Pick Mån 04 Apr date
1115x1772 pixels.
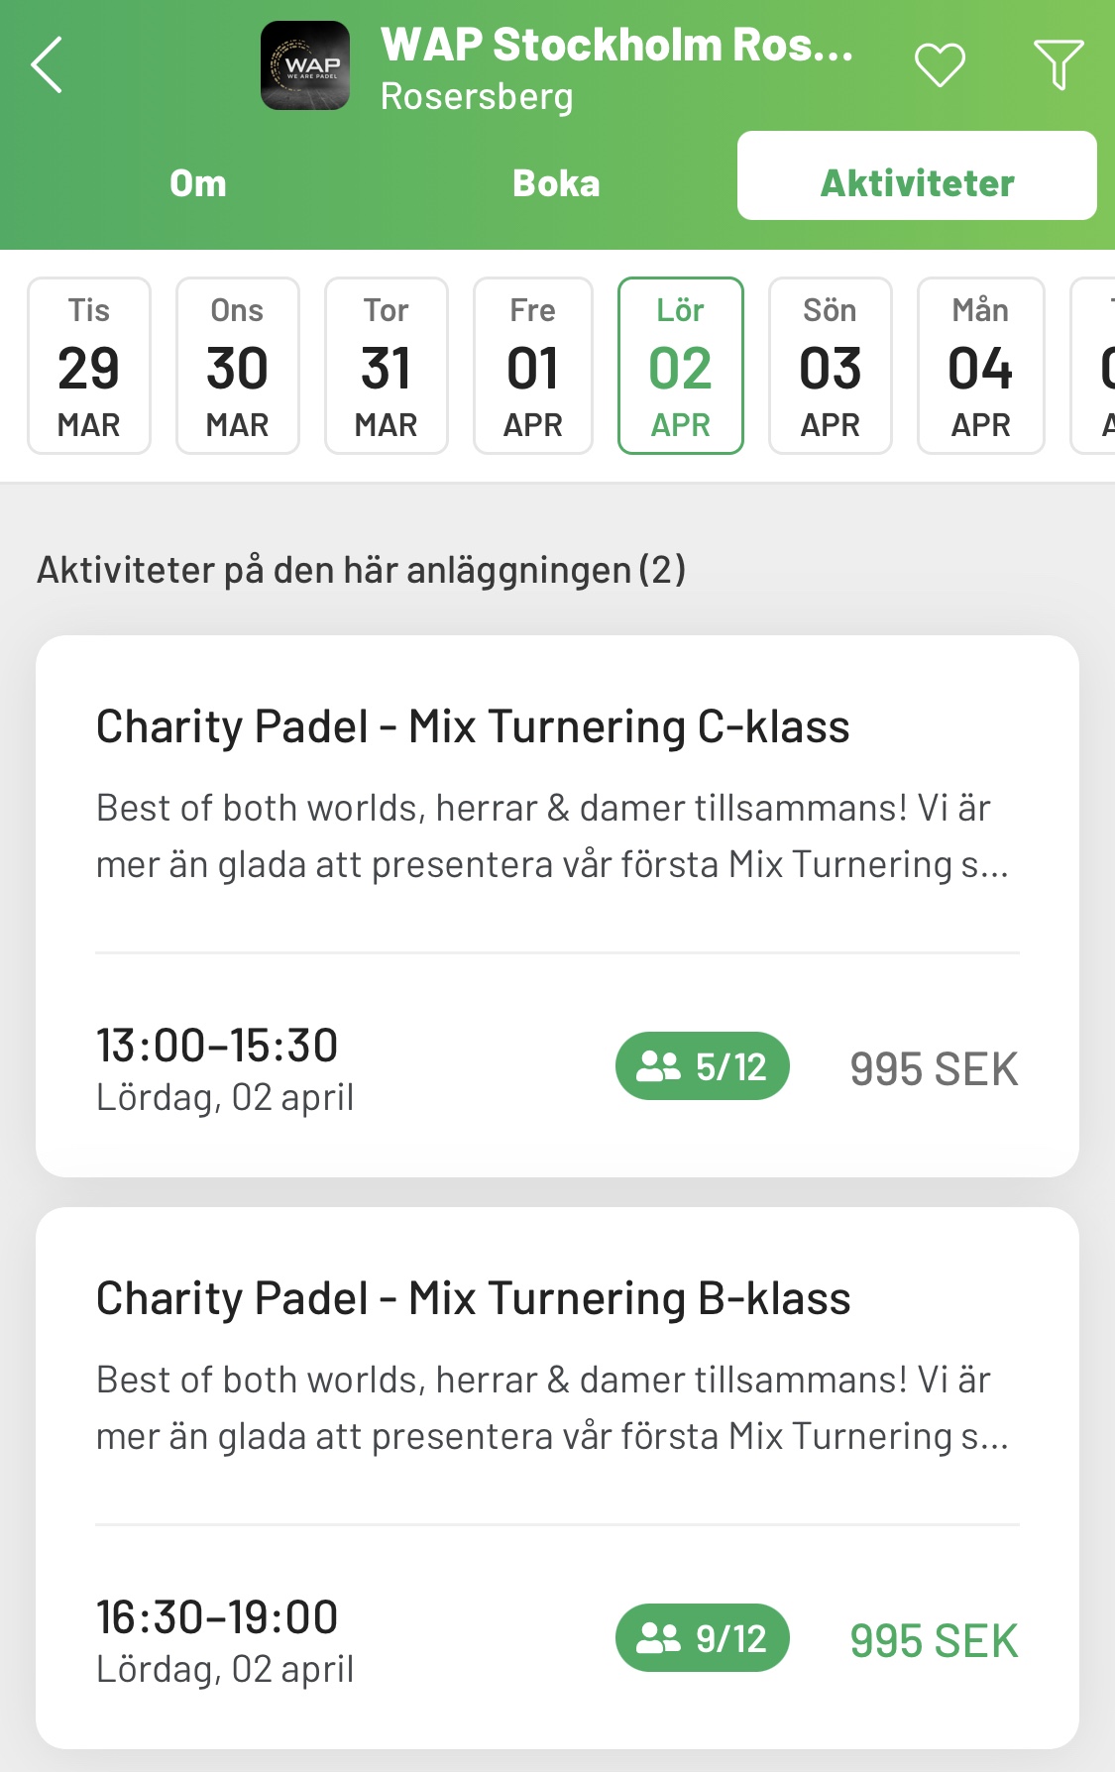981,366
